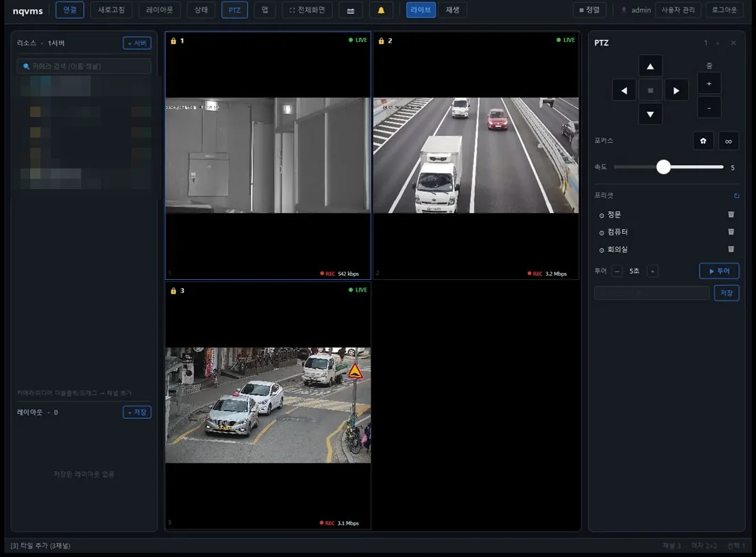756x557 pixels.
Task: Click the lock icon on tile 2
Action: (381, 41)
